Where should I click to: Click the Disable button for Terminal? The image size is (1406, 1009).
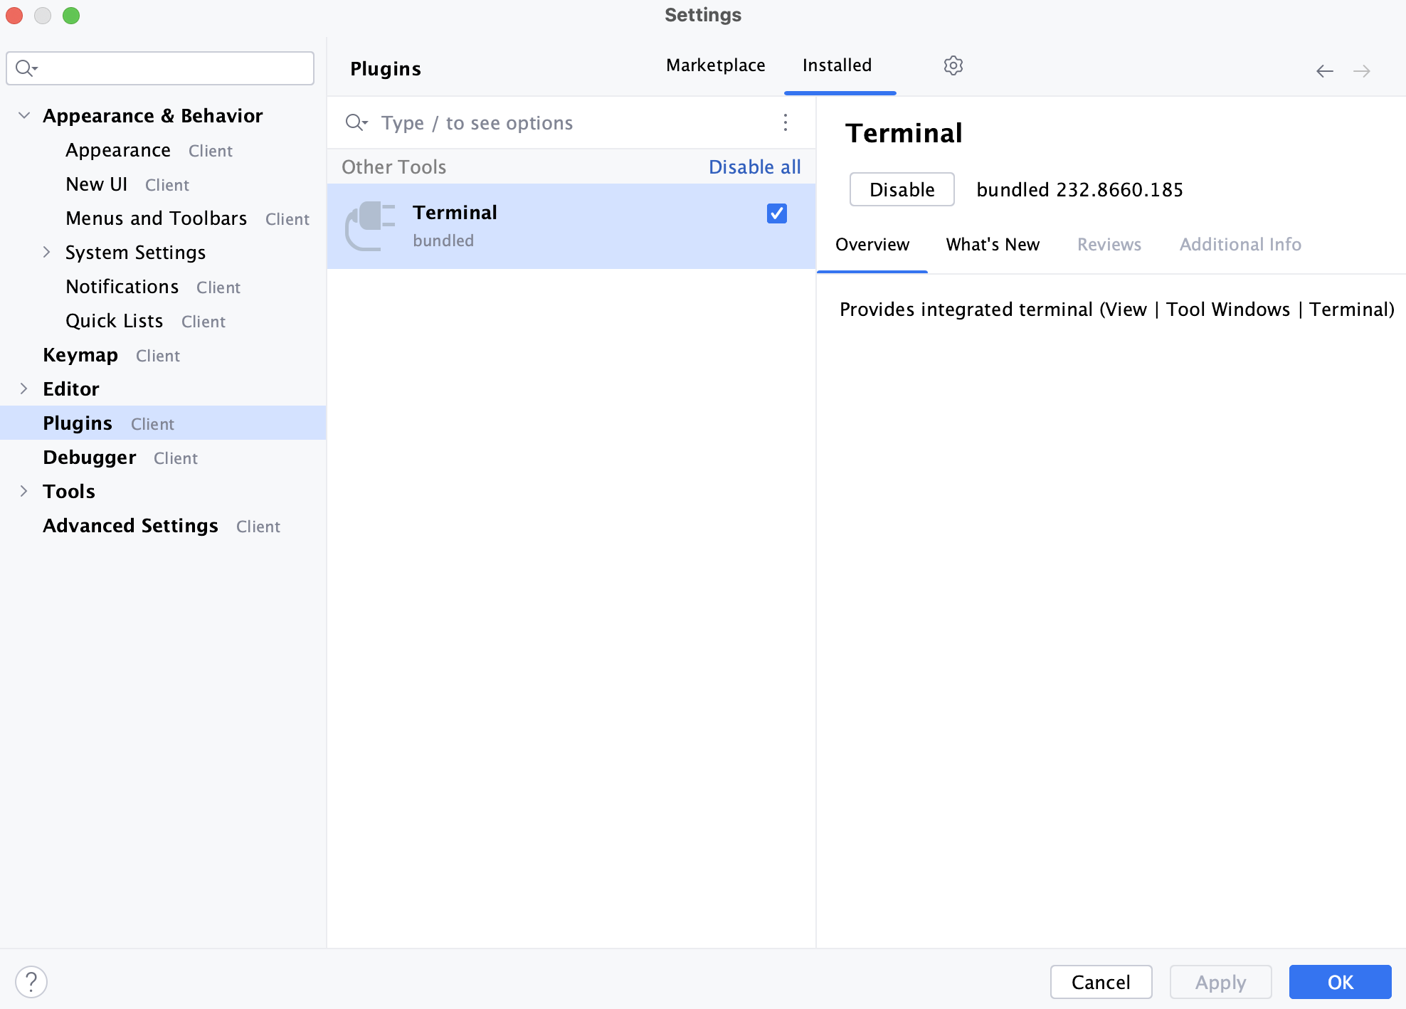pyautogui.click(x=902, y=189)
